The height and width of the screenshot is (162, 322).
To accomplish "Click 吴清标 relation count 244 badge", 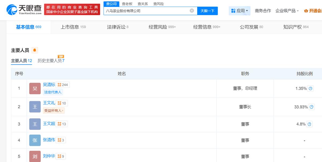I will coord(63,85).
